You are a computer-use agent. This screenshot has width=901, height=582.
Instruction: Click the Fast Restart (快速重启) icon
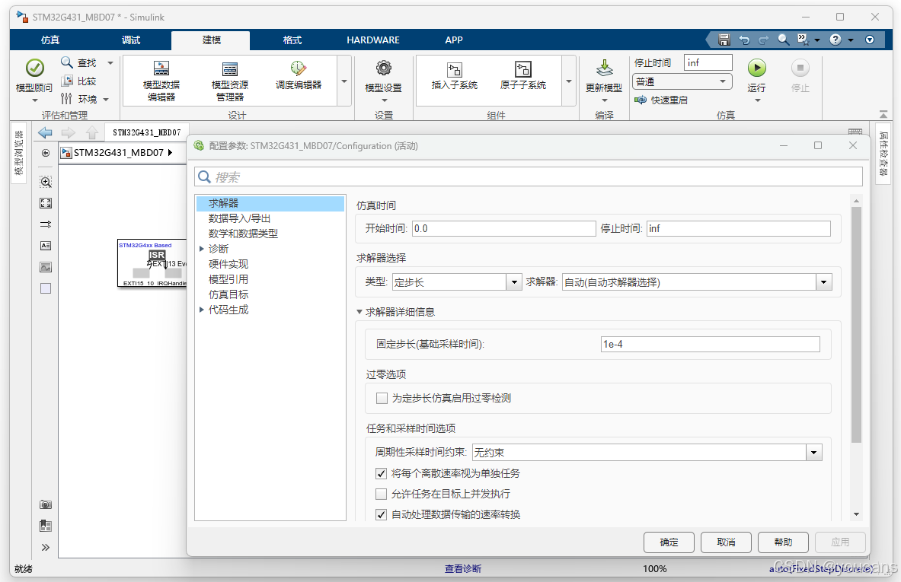640,100
